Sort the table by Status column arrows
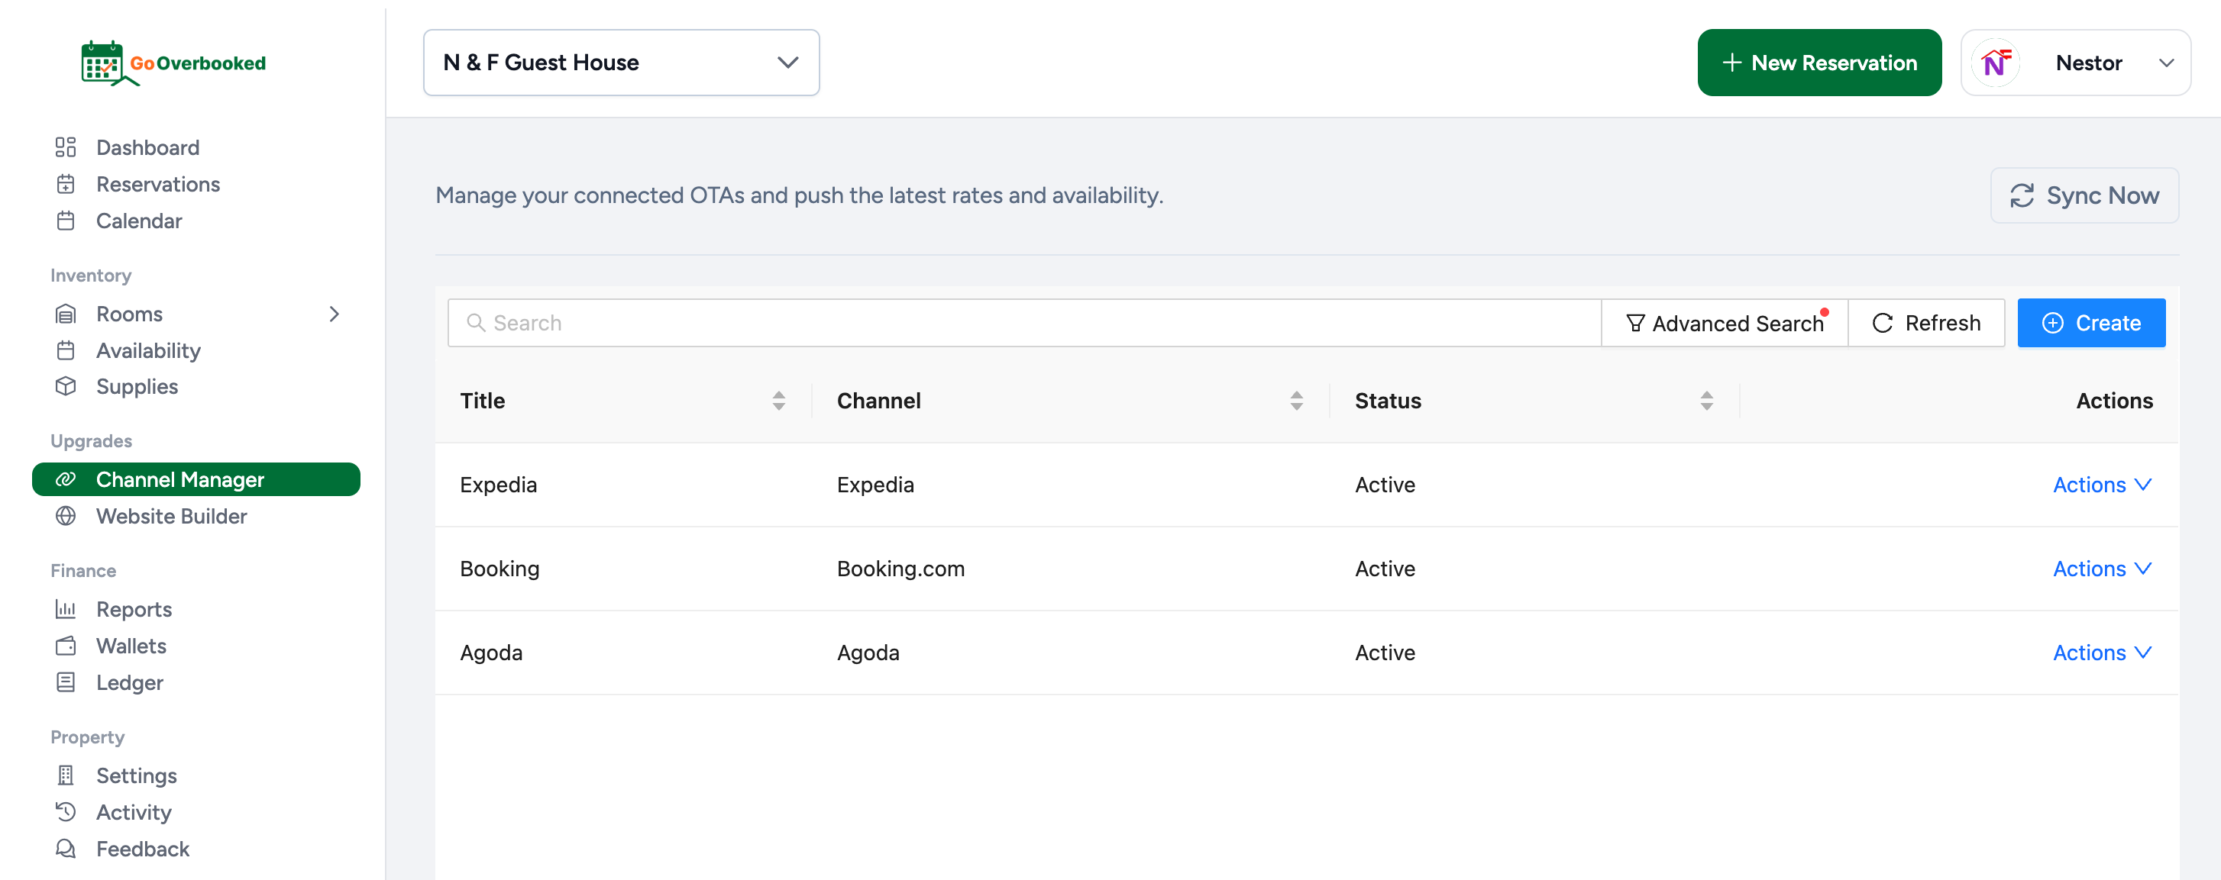The width and height of the screenshot is (2221, 880). [1706, 401]
